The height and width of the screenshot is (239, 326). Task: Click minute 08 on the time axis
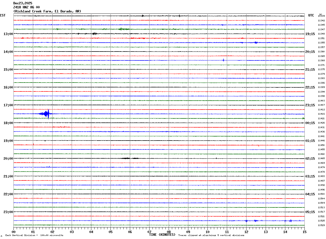click(x=169, y=232)
